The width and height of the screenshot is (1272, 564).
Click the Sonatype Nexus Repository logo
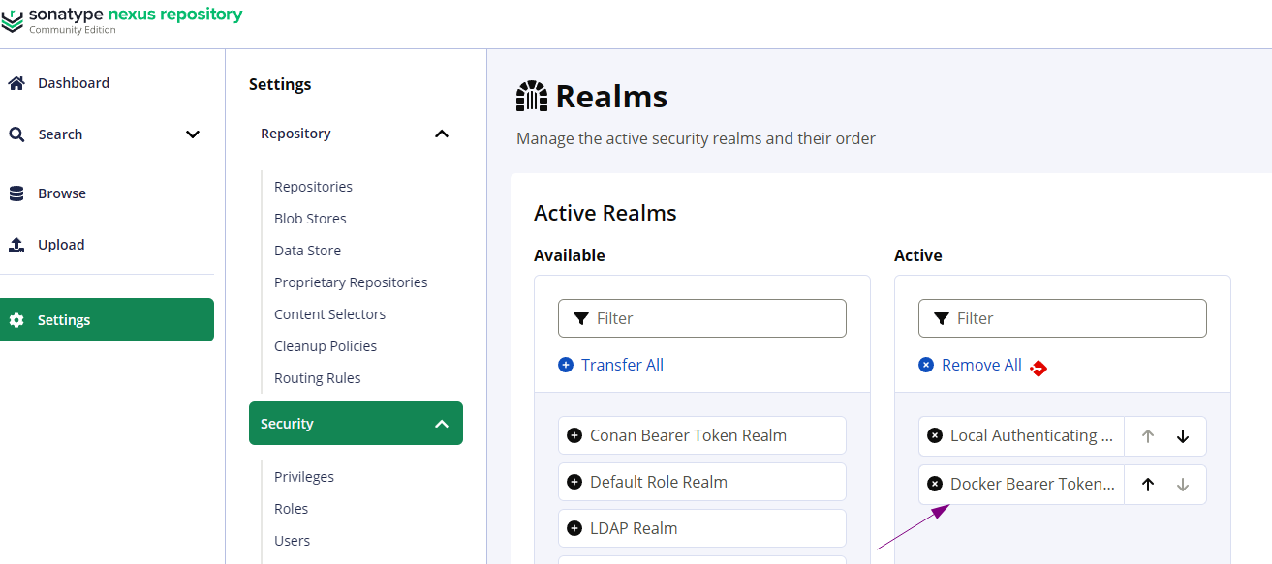coord(121,18)
